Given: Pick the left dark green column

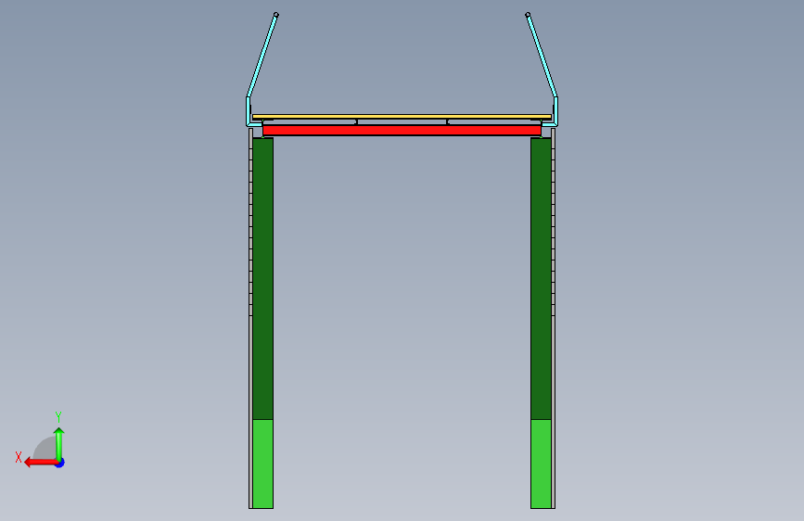Looking at the screenshot, I should pyautogui.click(x=263, y=278).
